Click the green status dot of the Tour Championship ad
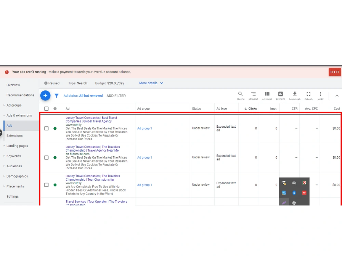This screenshot has height=256, width=342. coord(55,185)
